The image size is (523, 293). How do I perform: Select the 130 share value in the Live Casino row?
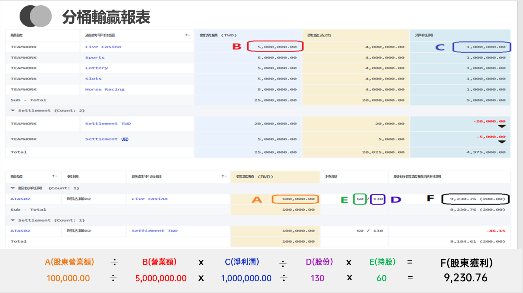point(378,199)
